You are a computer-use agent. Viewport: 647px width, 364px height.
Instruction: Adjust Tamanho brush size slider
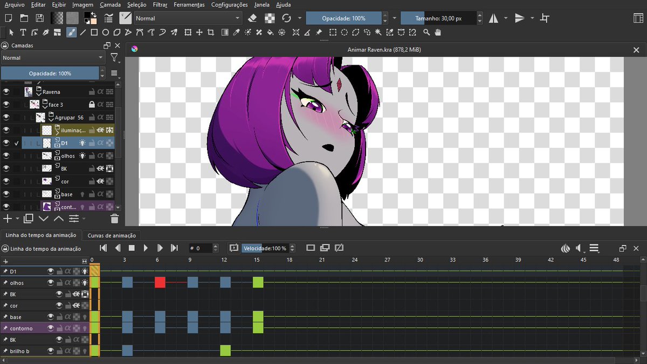click(x=438, y=18)
